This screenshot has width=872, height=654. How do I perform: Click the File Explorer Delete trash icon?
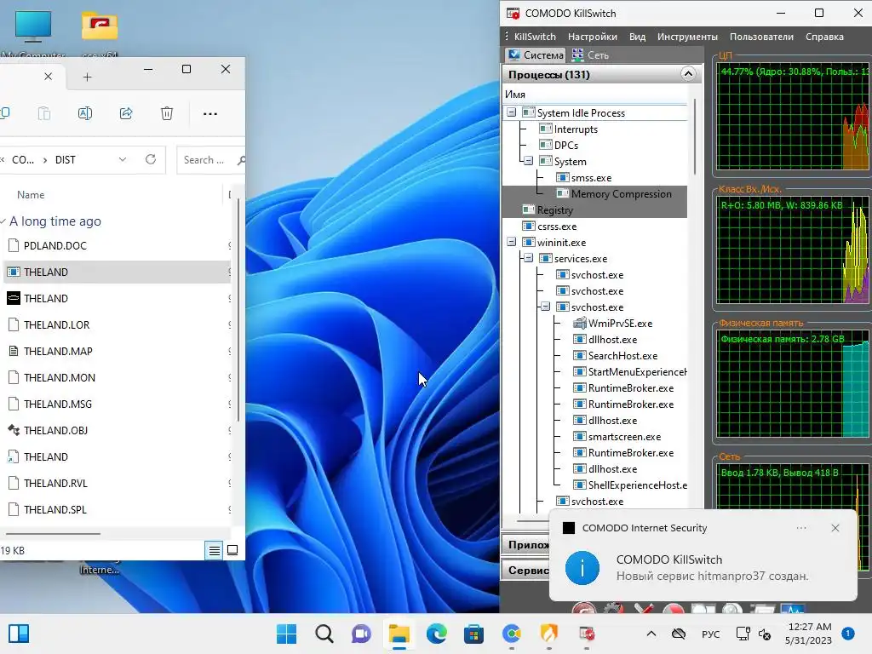167,113
